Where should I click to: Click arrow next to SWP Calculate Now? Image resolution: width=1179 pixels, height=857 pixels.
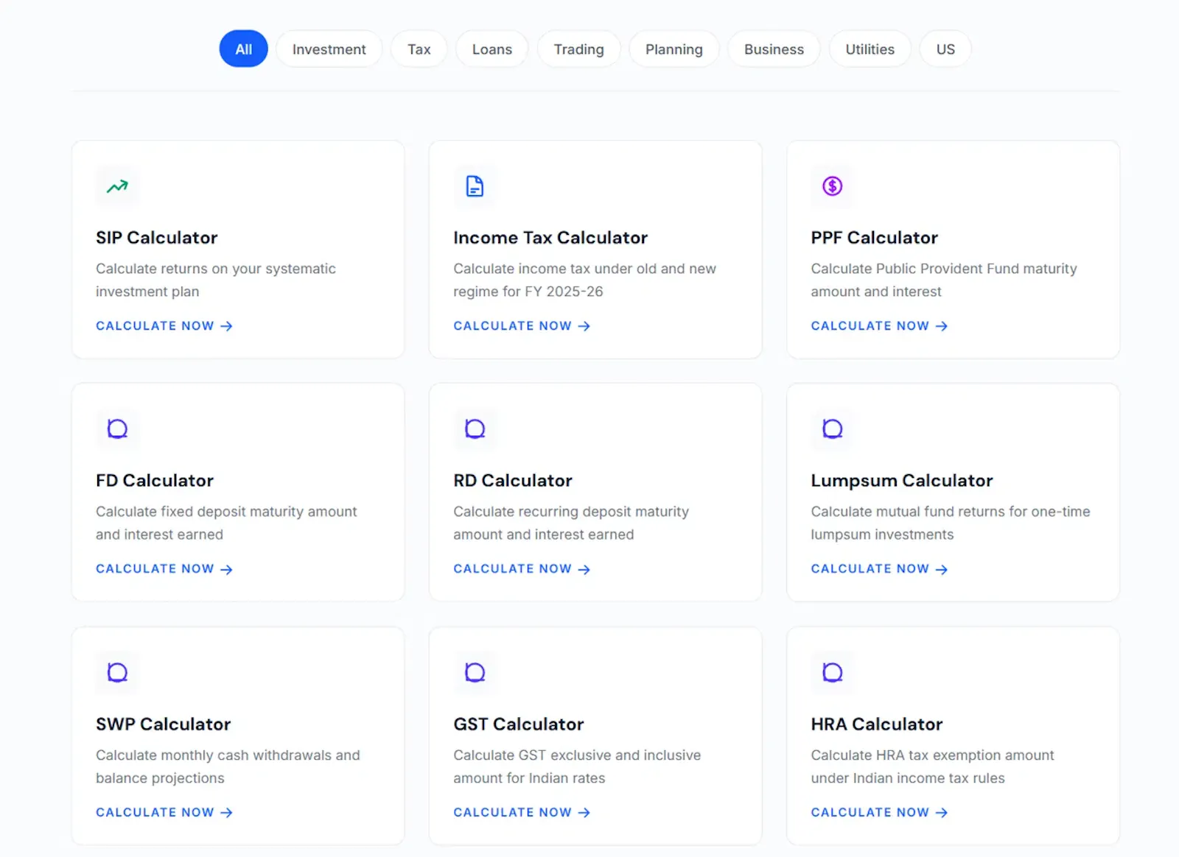226,813
